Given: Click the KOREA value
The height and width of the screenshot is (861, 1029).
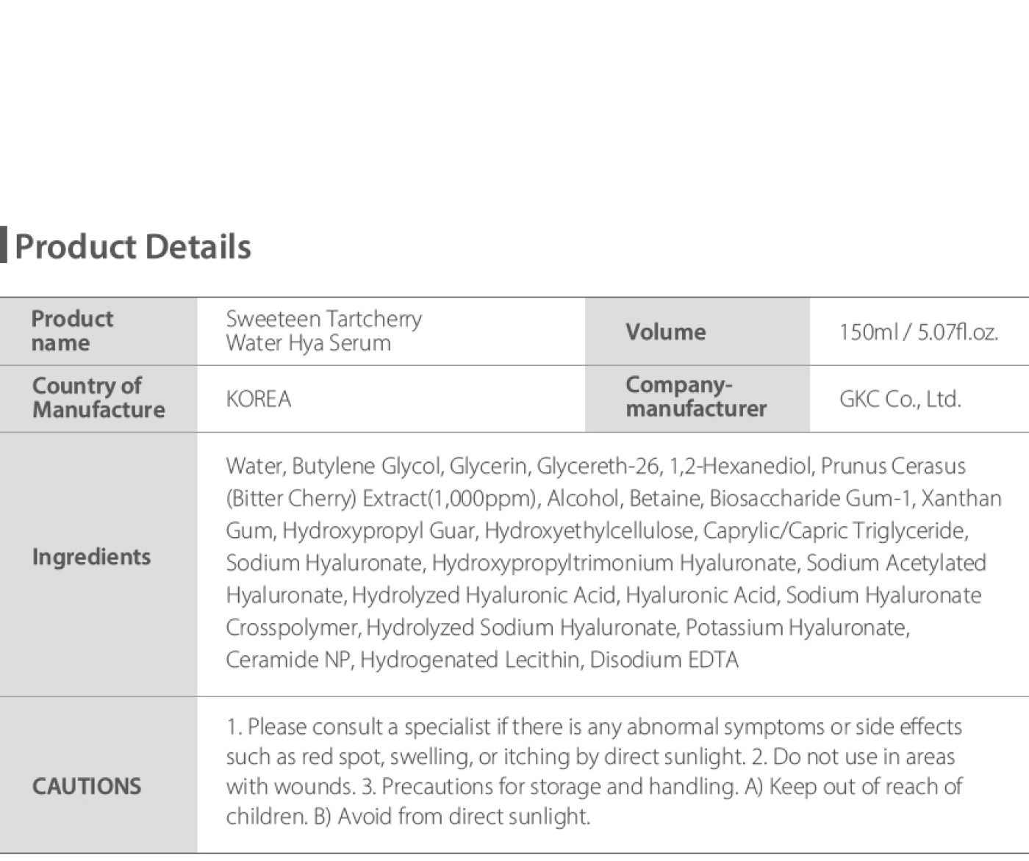Looking at the screenshot, I should tap(258, 399).
